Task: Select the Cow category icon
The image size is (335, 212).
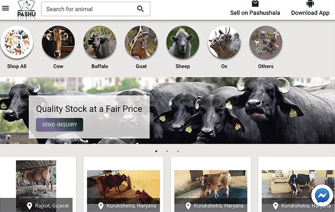Action: pyautogui.click(x=58, y=42)
